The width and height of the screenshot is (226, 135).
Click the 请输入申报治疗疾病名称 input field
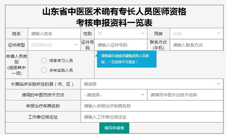[152, 106]
